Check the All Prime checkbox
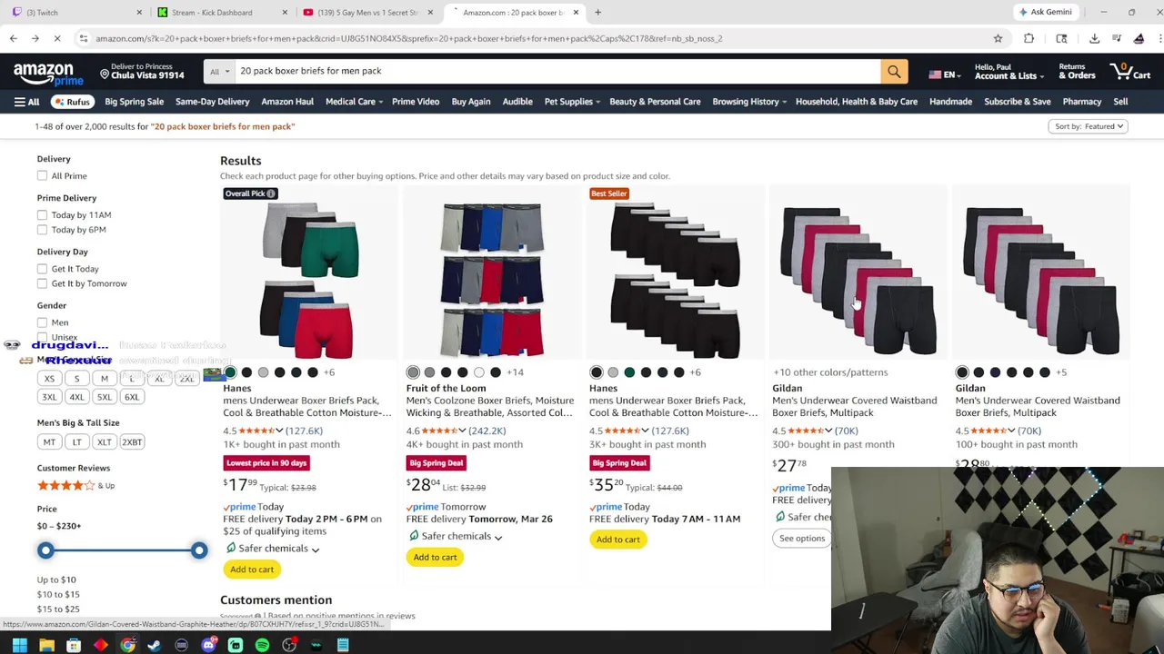The height and width of the screenshot is (654, 1164). coord(42,175)
